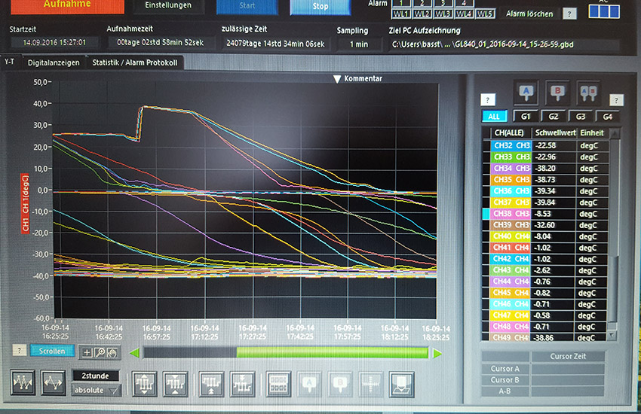Image resolution: width=641 pixels, height=414 pixels.
Task: Toggle the Scrollen auto-scroll button
Action: (52, 351)
